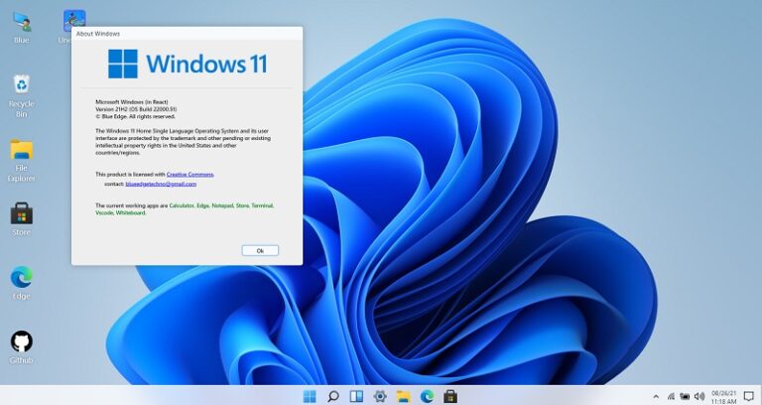This screenshot has height=405, width=762.
Task: Launch Microsoft Store from the taskbar
Action: pyautogui.click(x=450, y=396)
